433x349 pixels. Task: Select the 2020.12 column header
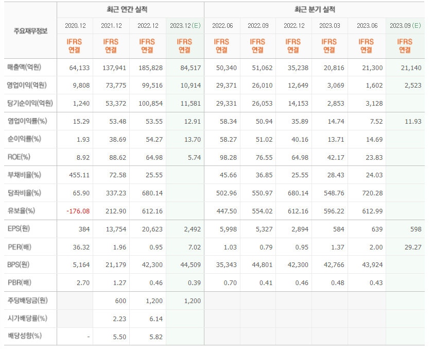[x=75, y=25]
